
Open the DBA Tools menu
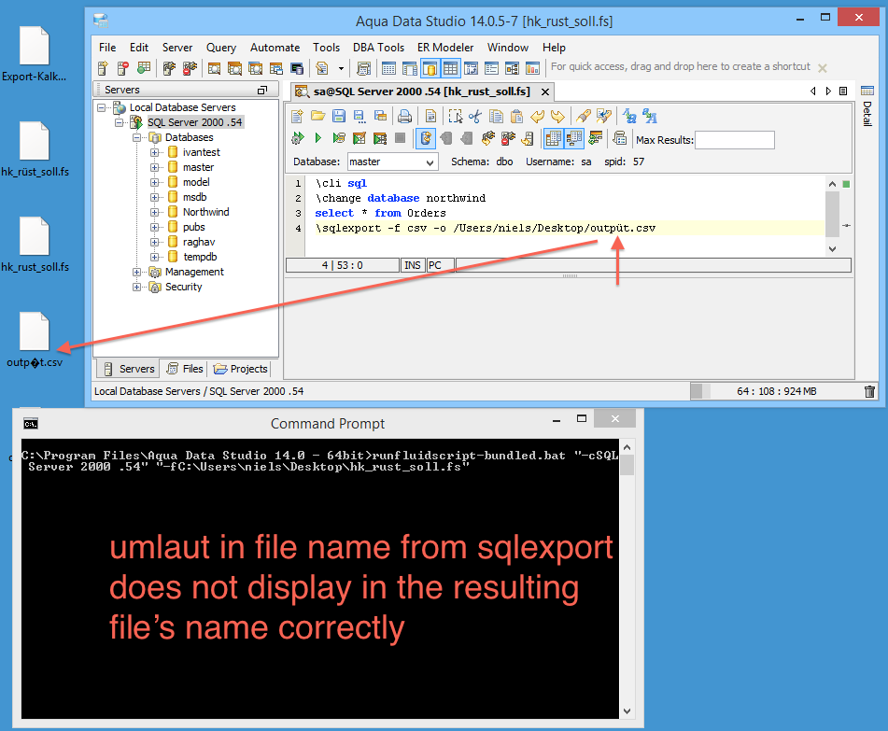[x=378, y=48]
